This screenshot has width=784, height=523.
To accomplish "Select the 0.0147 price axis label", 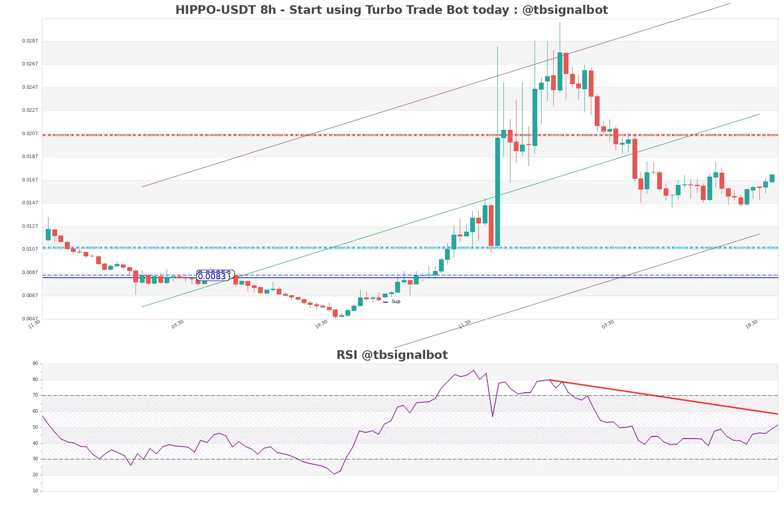I will point(30,203).
